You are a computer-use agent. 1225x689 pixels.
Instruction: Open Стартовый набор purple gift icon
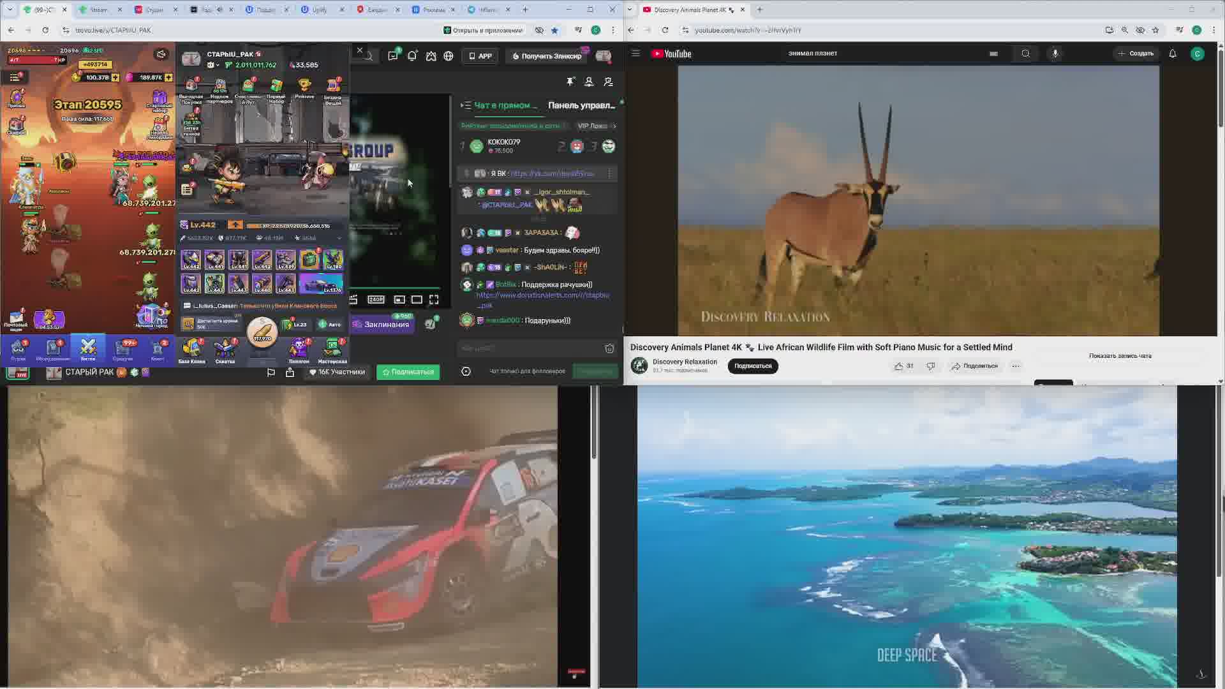point(159,100)
